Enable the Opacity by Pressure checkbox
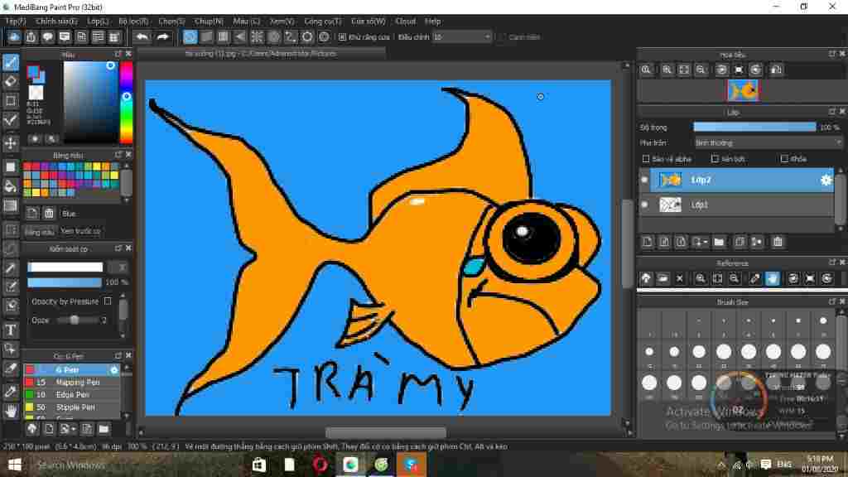Image resolution: width=848 pixels, height=477 pixels. click(108, 301)
